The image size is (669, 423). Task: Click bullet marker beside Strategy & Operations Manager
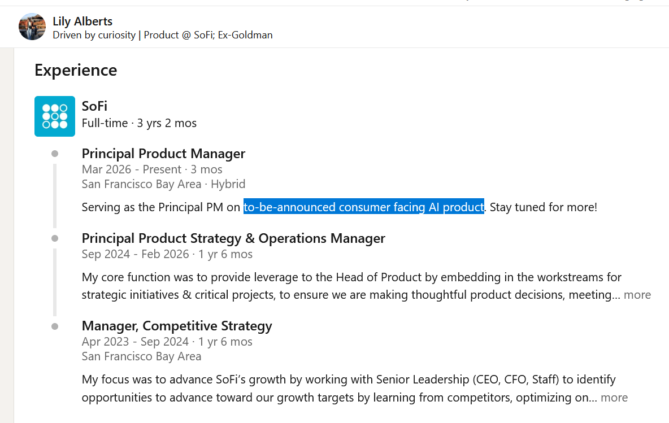tap(55, 238)
